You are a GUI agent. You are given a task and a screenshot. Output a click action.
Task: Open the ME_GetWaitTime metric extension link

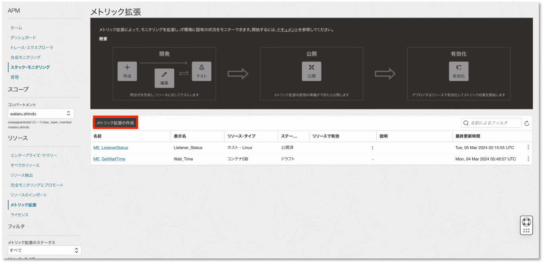pos(109,159)
